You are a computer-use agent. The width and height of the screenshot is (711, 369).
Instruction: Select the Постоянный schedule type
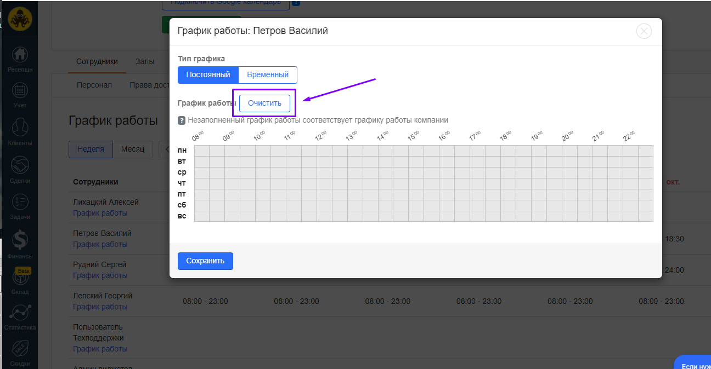point(208,74)
